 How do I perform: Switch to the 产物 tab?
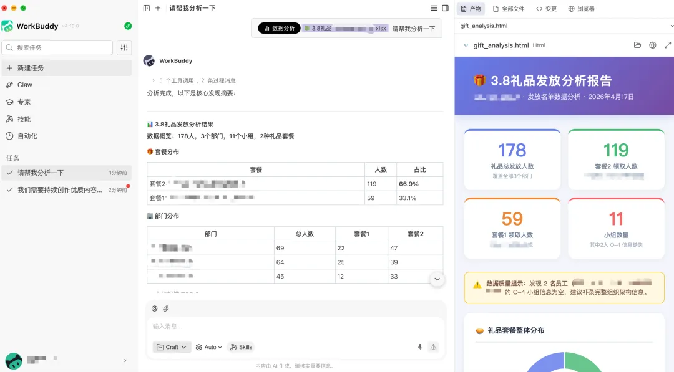471,9
